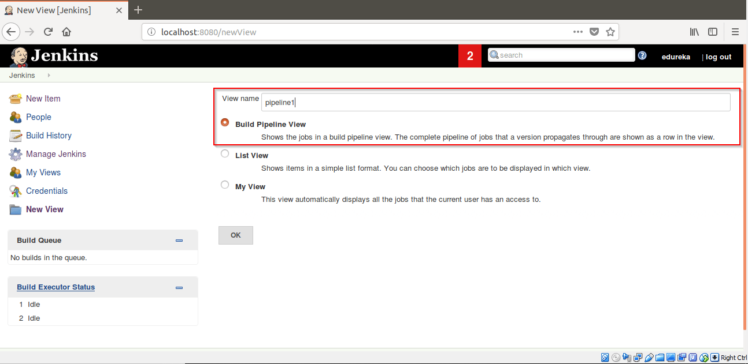Click VirtualBox CPU status icon
748x364 pixels.
[693, 358]
